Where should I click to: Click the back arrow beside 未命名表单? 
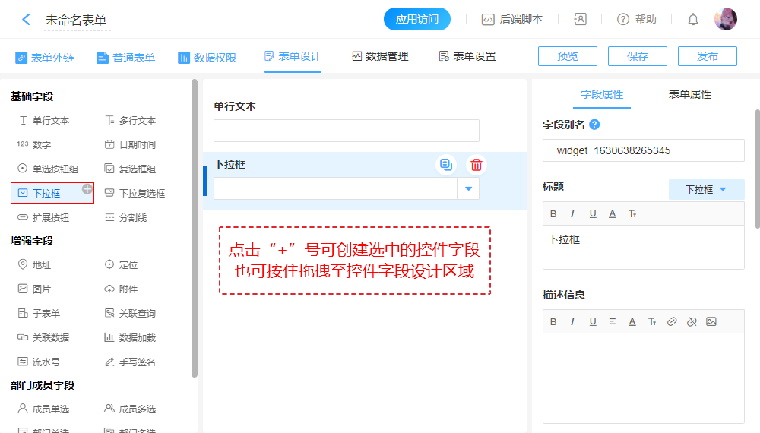click(26, 20)
